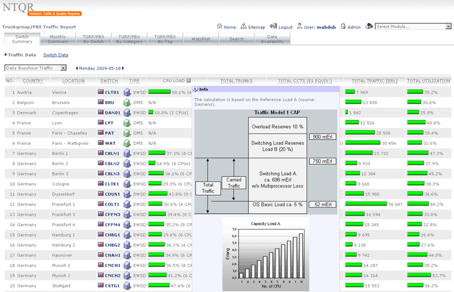The width and height of the screenshot is (454, 292).
Task: Sort by the Total Utilization column header
Action: 428,81
